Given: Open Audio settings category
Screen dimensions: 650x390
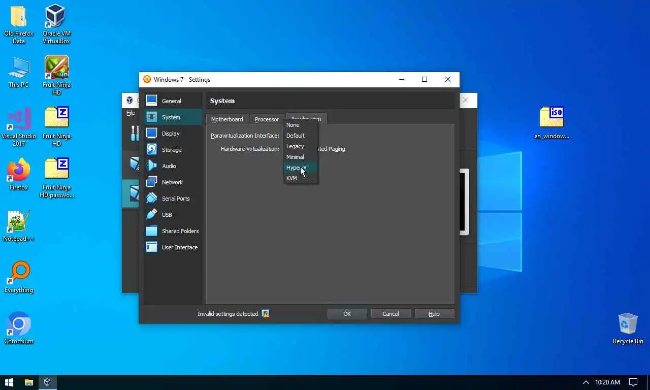Looking at the screenshot, I should pyautogui.click(x=173, y=166).
